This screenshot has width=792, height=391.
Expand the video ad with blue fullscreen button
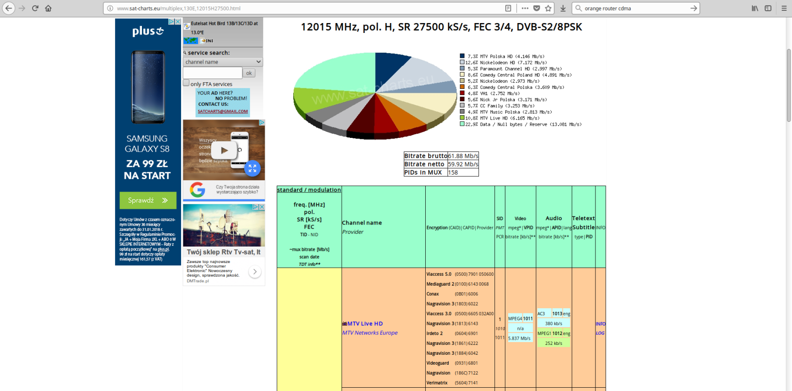point(252,168)
